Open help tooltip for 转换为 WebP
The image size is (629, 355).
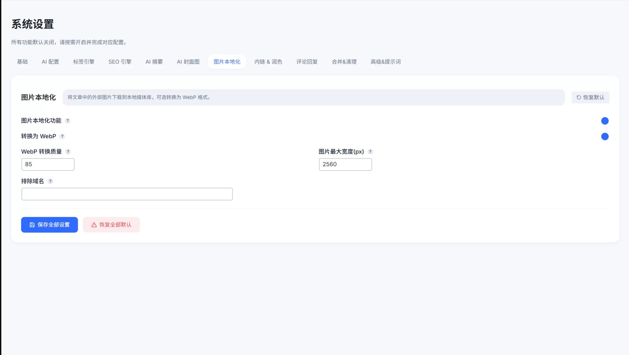(x=62, y=136)
